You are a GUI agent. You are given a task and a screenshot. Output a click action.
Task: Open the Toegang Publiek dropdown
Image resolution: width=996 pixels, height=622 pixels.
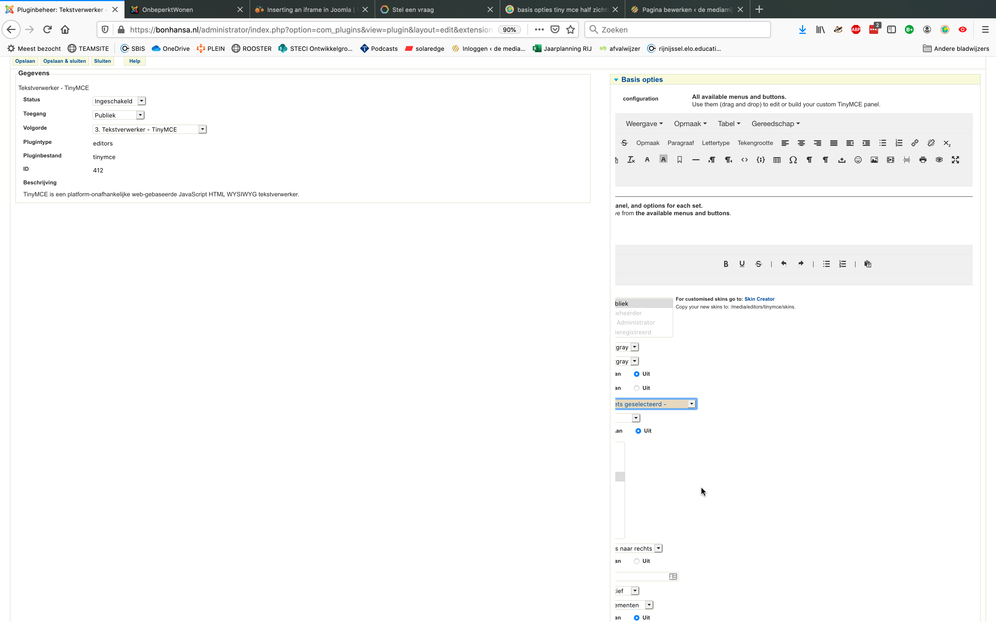point(118,115)
